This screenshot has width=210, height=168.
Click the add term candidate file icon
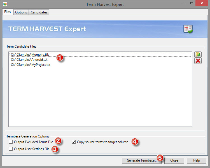(x=198, y=55)
